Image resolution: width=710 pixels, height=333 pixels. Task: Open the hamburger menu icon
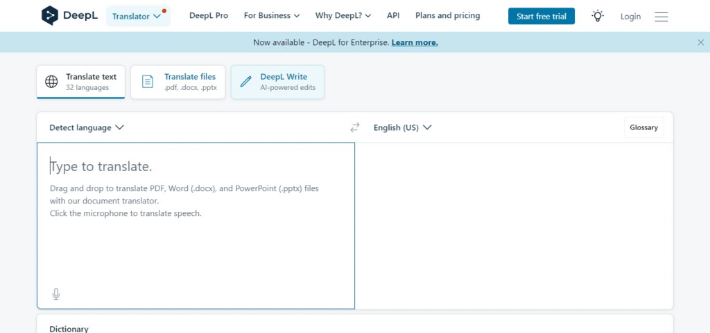661,17
